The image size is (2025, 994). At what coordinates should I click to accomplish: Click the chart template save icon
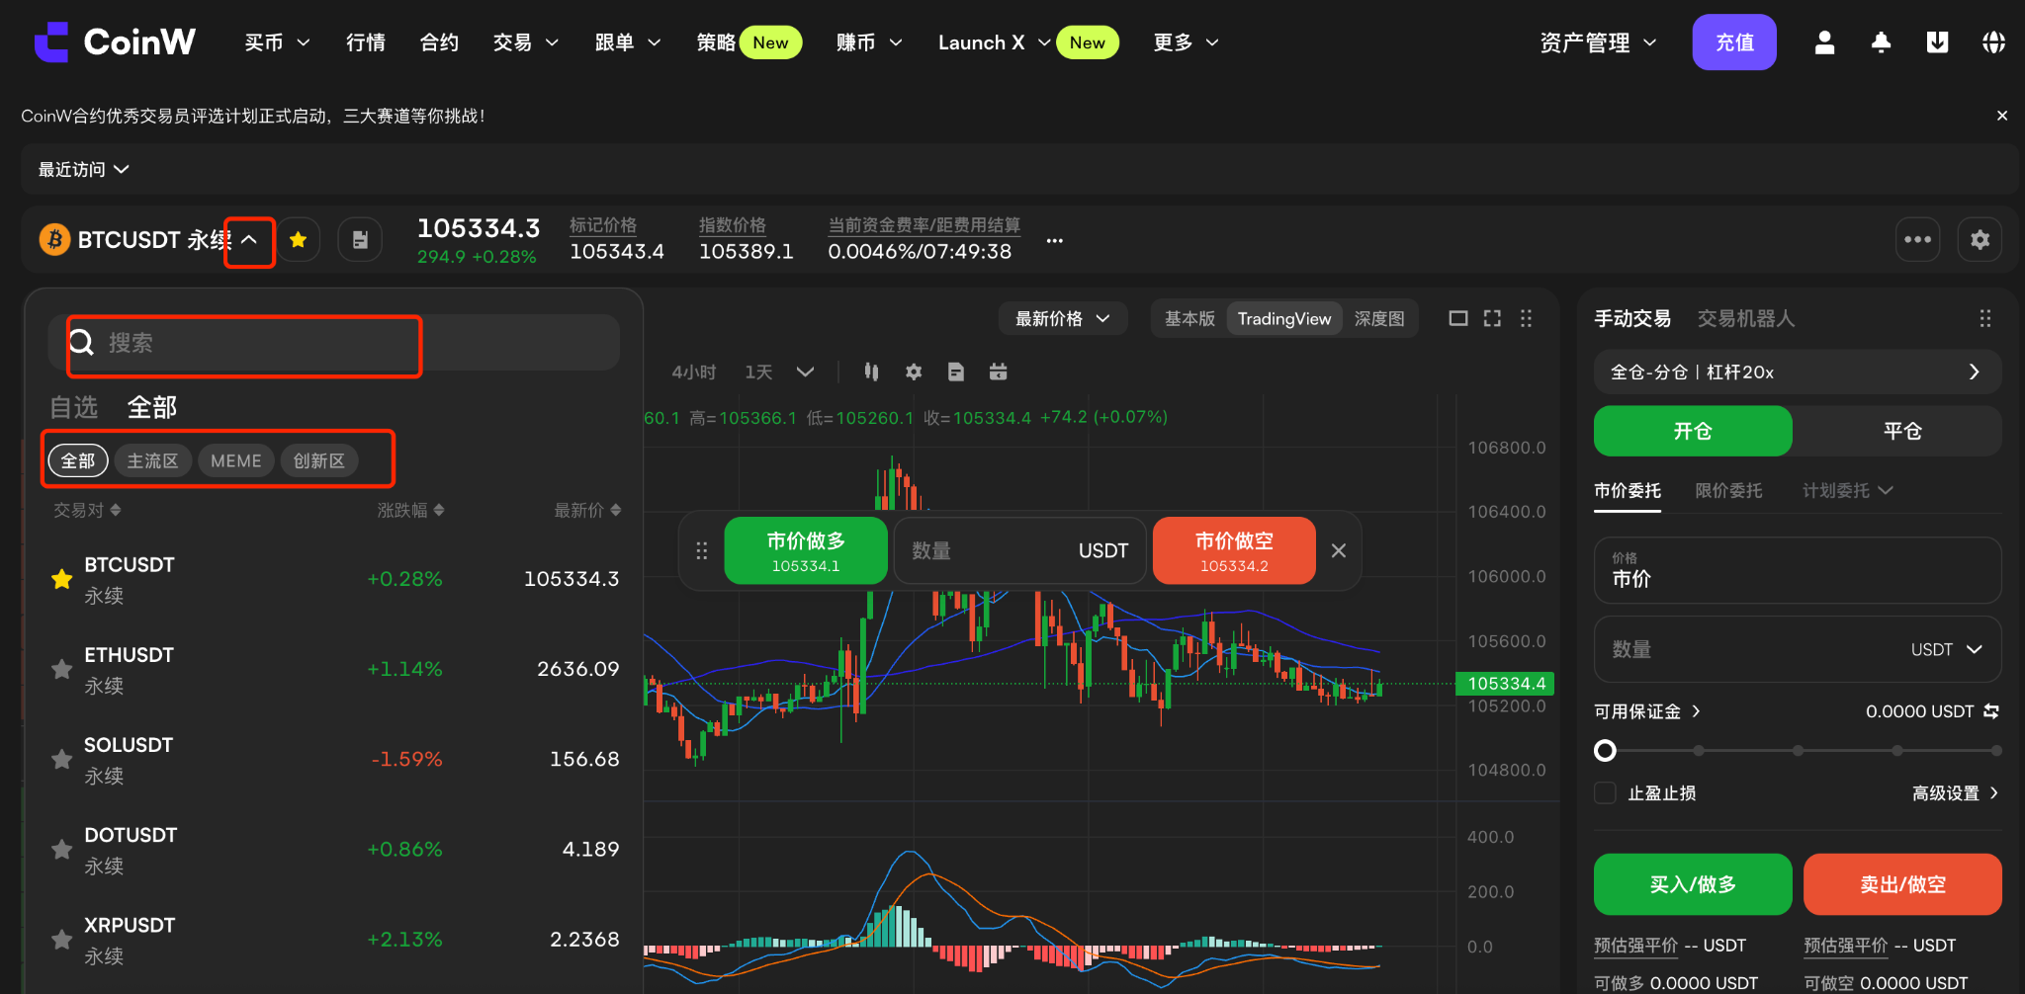click(956, 372)
